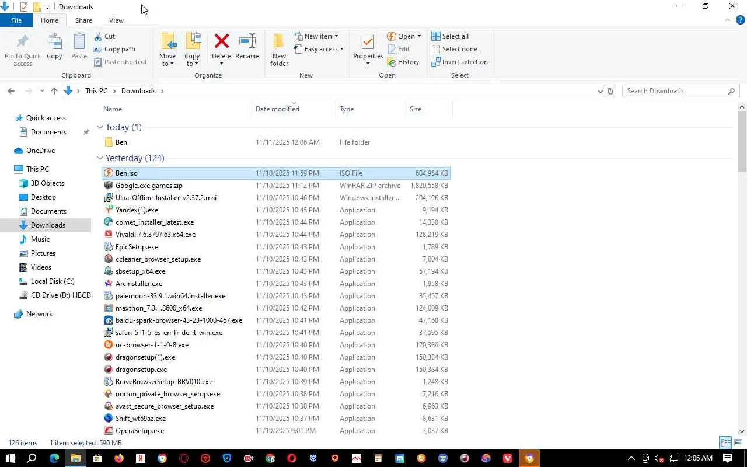
Task: Switch to the View ribbon tab
Action: pos(116,20)
